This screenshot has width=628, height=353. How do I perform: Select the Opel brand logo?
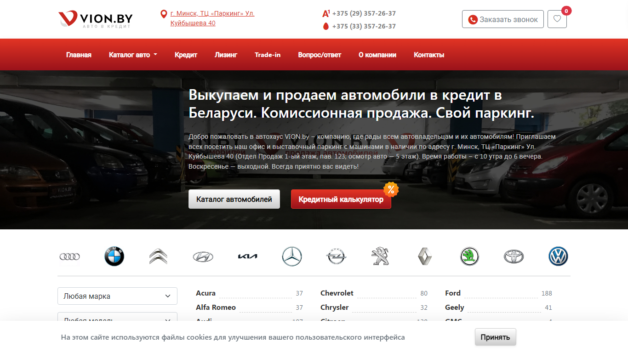click(336, 256)
